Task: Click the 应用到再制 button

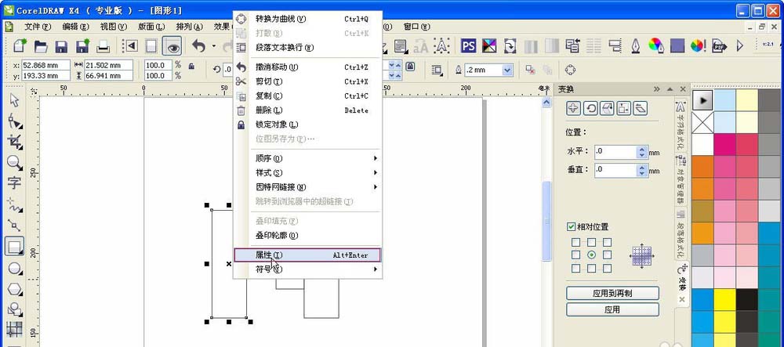Action: coord(612,294)
